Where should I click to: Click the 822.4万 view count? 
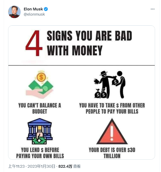point(65,166)
